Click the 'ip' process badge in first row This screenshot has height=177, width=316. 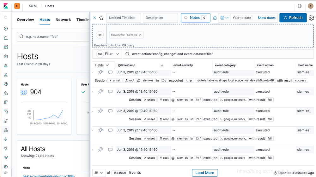[x=189, y=80]
